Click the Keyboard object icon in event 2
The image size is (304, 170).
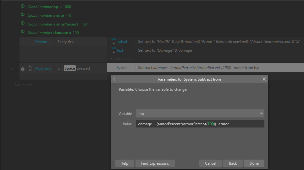30,68
